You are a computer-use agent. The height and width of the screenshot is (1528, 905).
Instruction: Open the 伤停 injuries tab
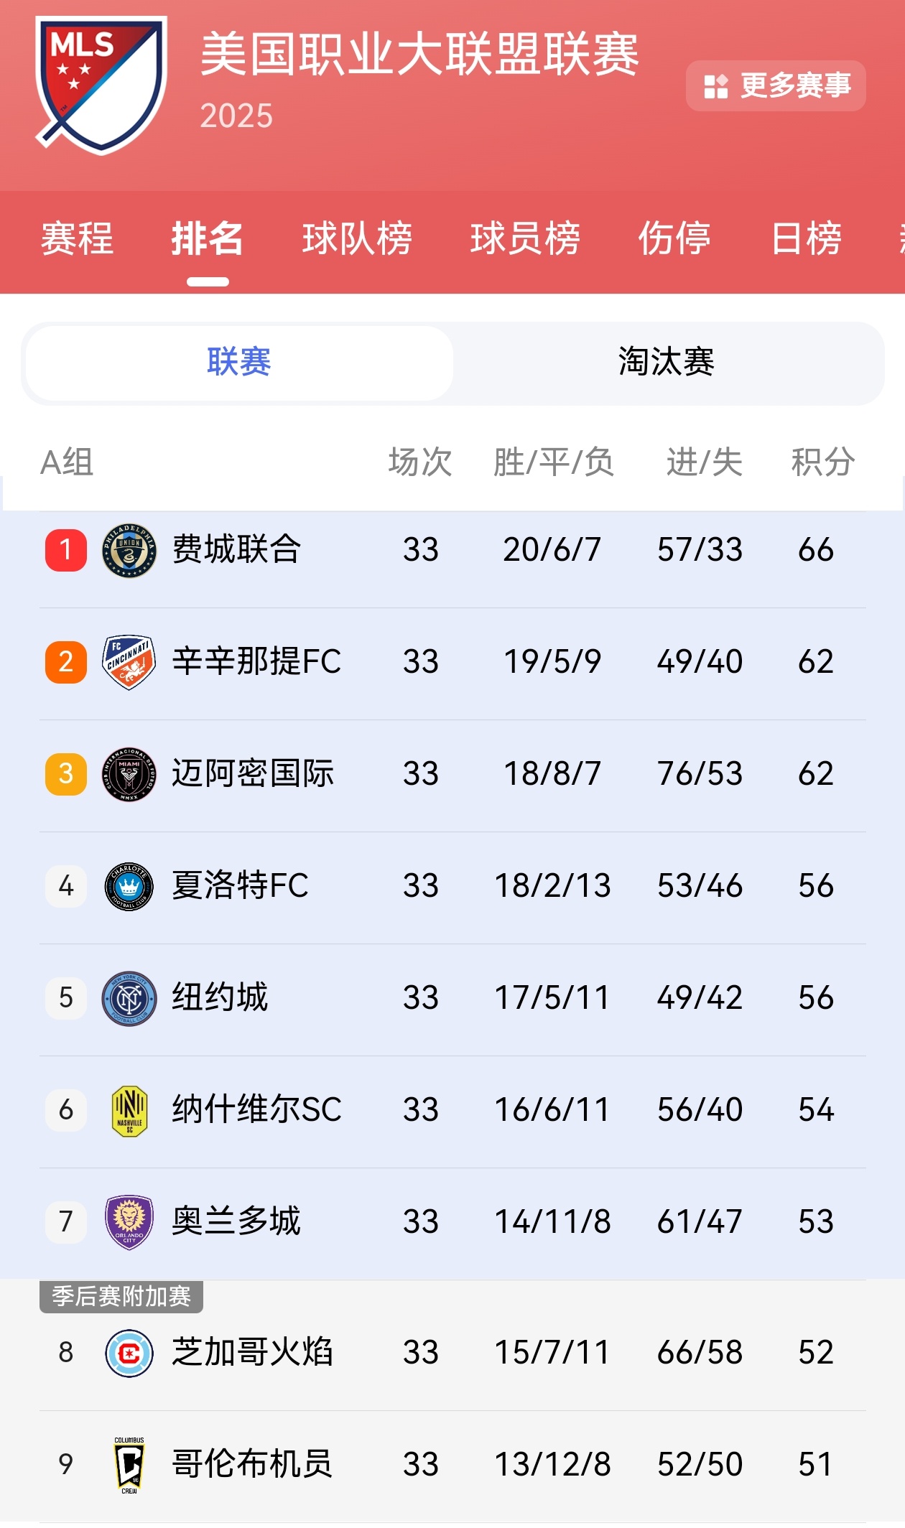(674, 239)
